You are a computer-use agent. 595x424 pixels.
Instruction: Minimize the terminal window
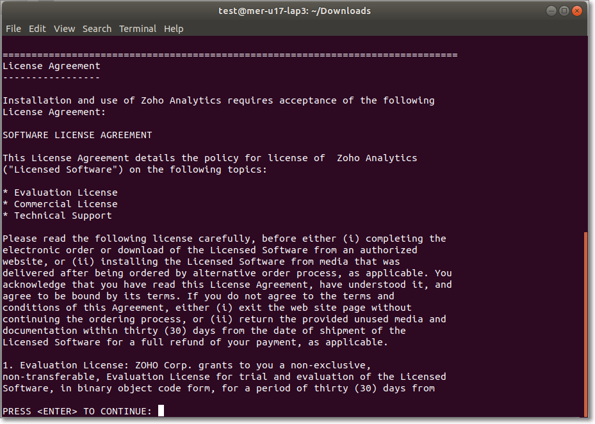pos(551,11)
